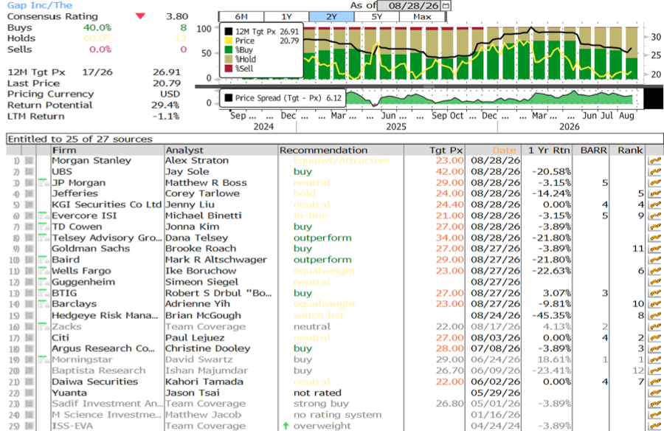
Task: Edit the As of date field 08/28/26
Action: click(x=409, y=5)
